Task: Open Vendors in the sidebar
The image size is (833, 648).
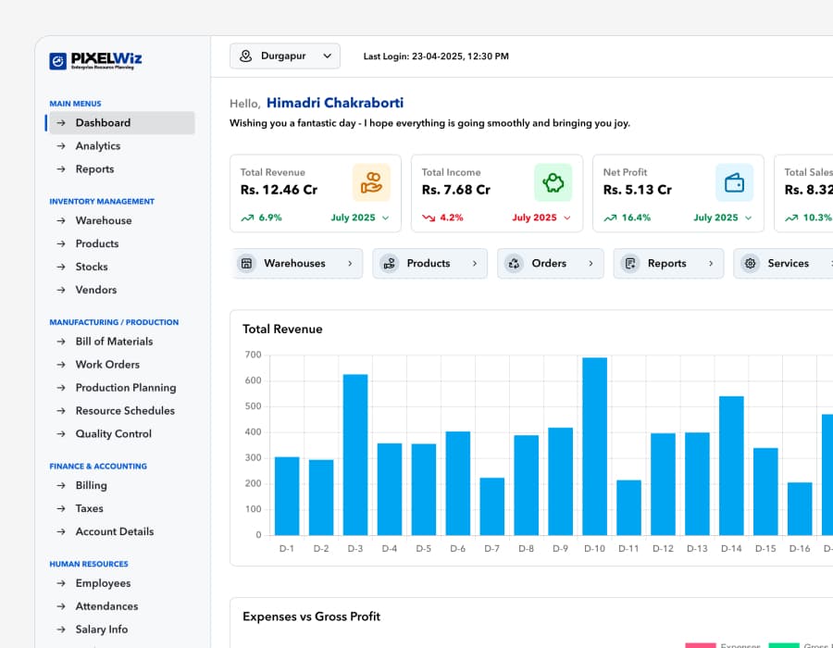Action: coord(121,290)
